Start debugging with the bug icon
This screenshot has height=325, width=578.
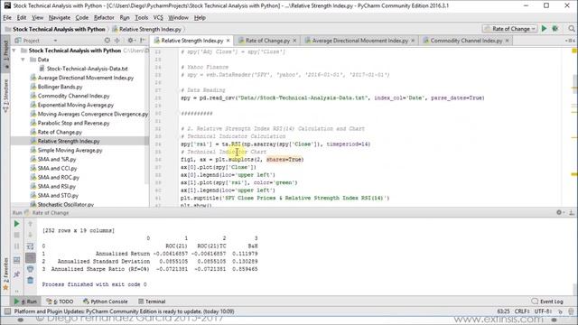[555, 29]
